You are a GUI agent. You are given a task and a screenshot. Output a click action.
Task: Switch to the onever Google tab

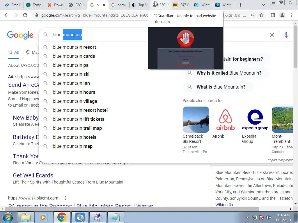[119, 5]
